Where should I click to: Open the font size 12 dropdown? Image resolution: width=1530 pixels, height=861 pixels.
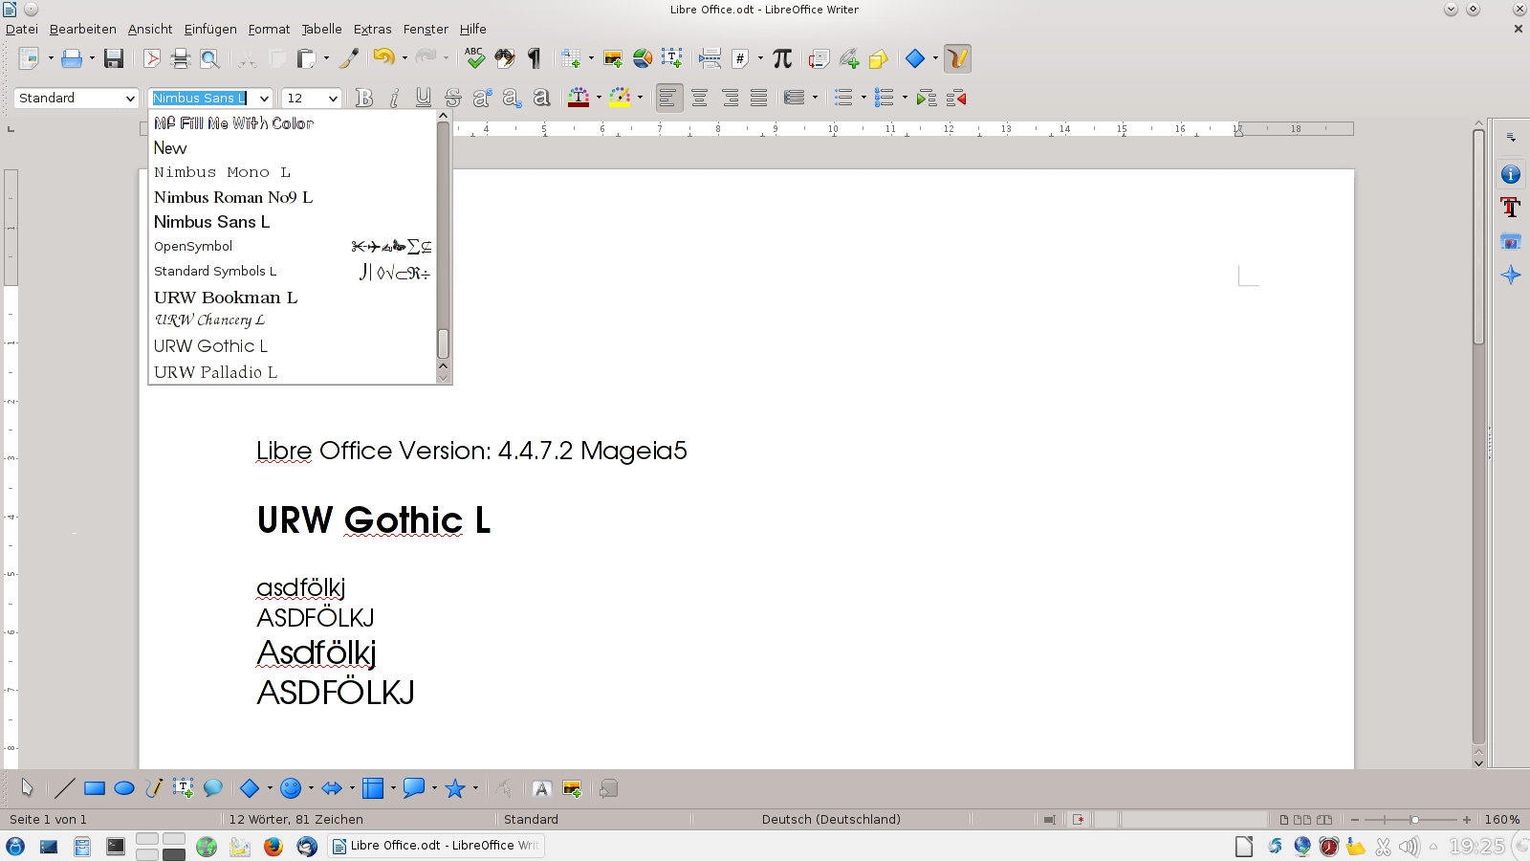point(333,98)
